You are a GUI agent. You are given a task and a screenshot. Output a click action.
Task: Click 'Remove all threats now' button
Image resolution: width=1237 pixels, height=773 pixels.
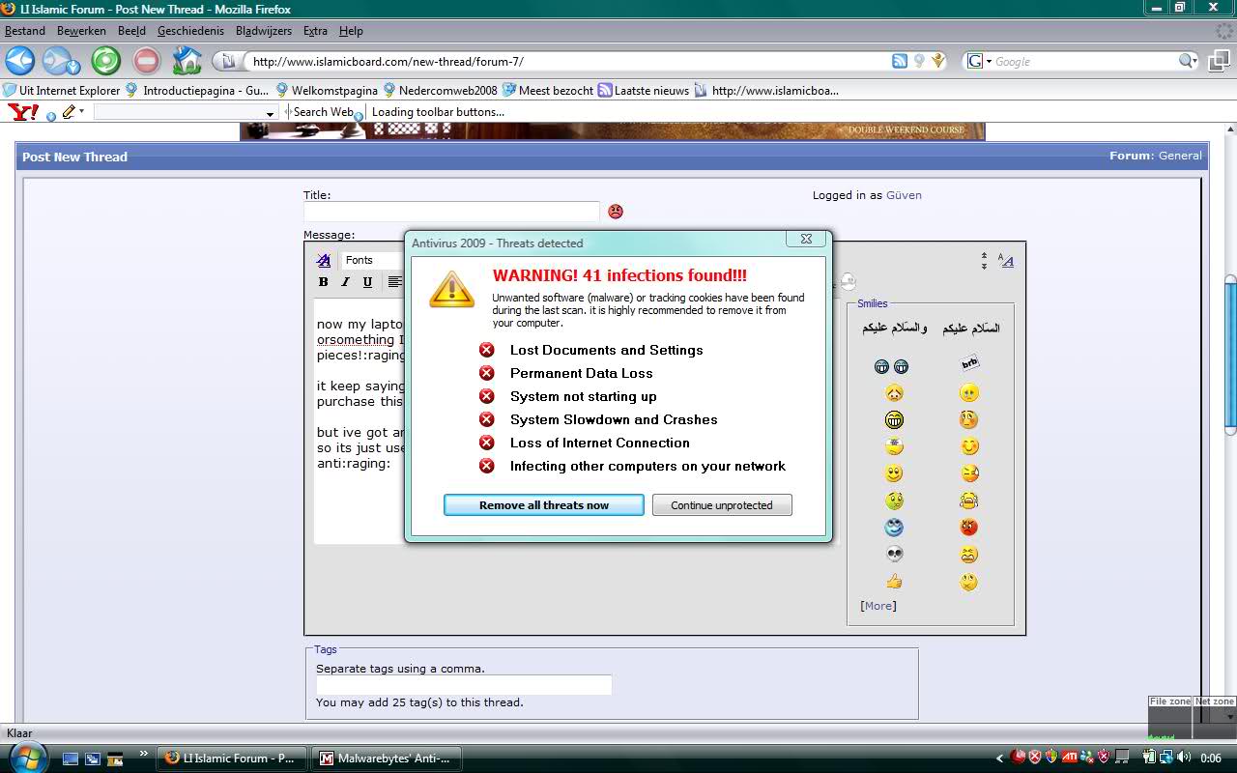click(x=544, y=505)
